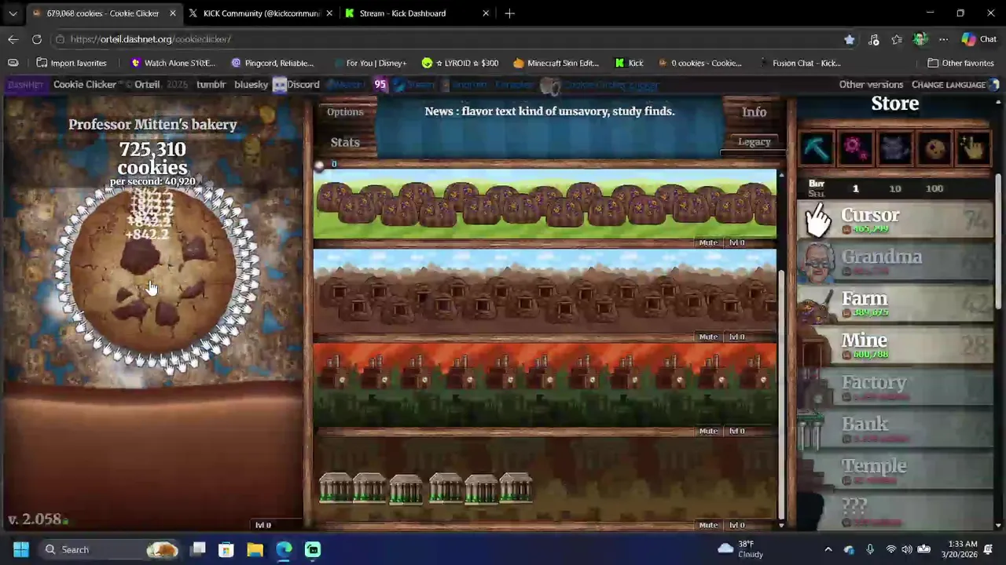Click lvl 0 on the Mine row

(736, 337)
